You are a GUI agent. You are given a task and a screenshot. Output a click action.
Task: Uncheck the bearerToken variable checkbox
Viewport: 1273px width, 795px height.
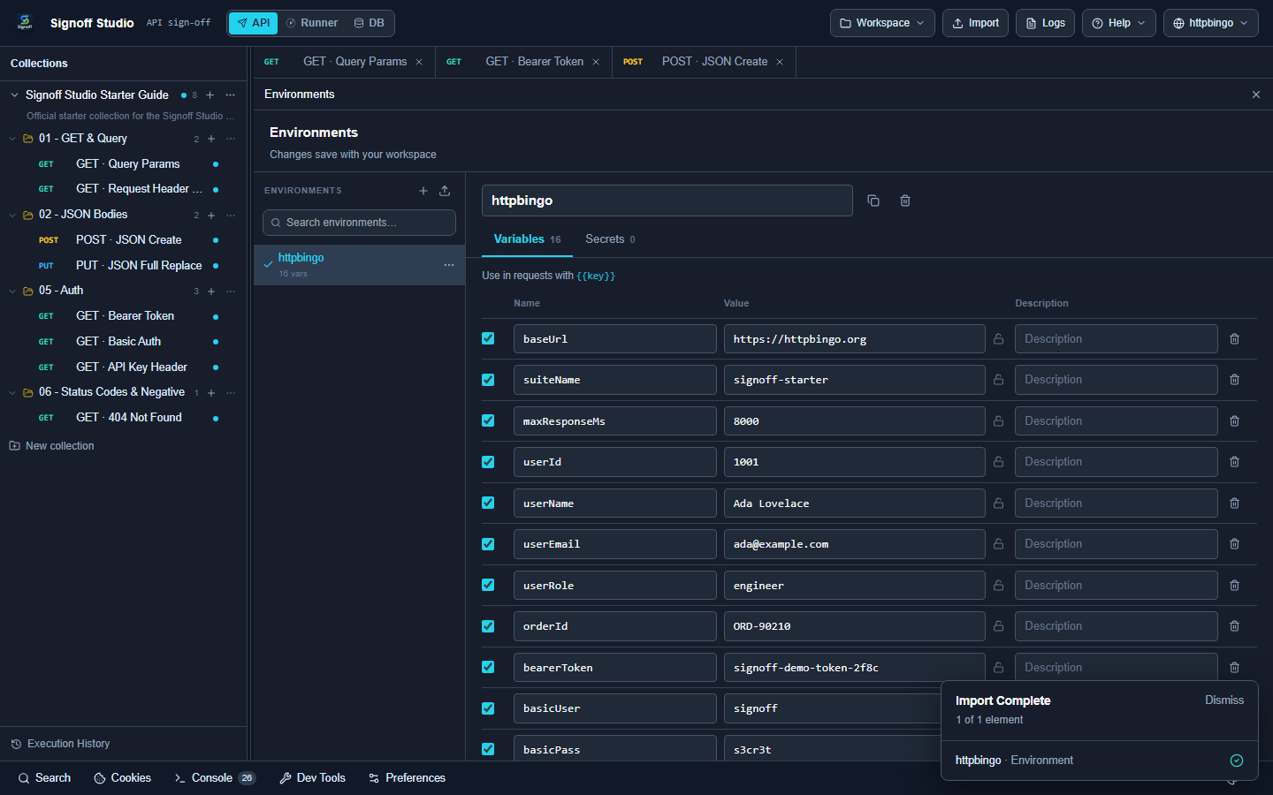click(488, 667)
